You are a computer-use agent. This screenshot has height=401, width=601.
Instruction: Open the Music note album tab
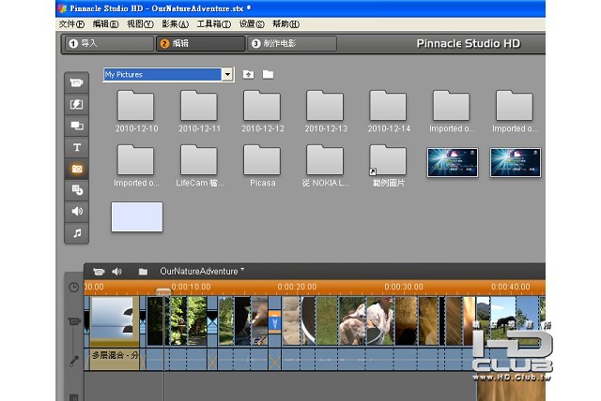[77, 232]
